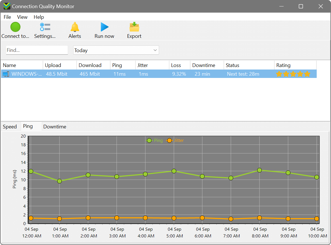Image resolution: width=331 pixels, height=245 pixels.
Task: Click the fifth rating star
Action: pyautogui.click(x=307, y=74)
